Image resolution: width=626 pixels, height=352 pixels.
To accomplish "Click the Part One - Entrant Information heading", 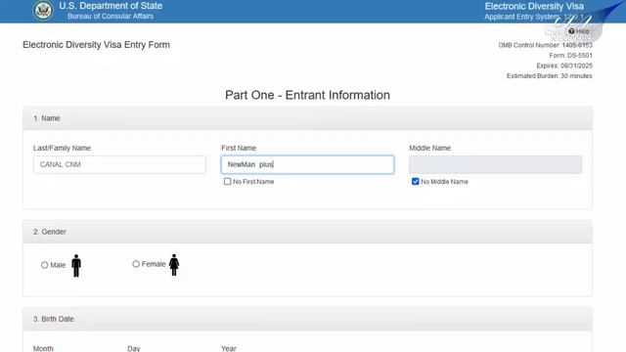I will coord(307,95).
